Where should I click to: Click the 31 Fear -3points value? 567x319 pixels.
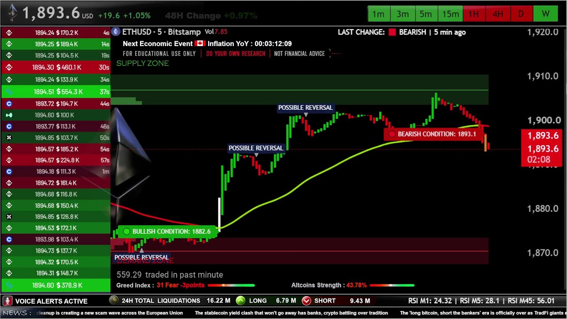tap(180, 285)
